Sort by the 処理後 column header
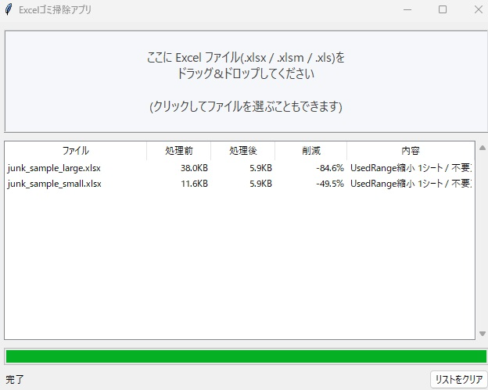The image size is (488, 390). (243, 151)
